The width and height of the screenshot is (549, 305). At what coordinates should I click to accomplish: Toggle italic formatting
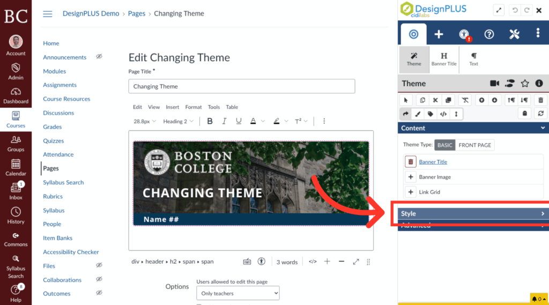[224, 121]
